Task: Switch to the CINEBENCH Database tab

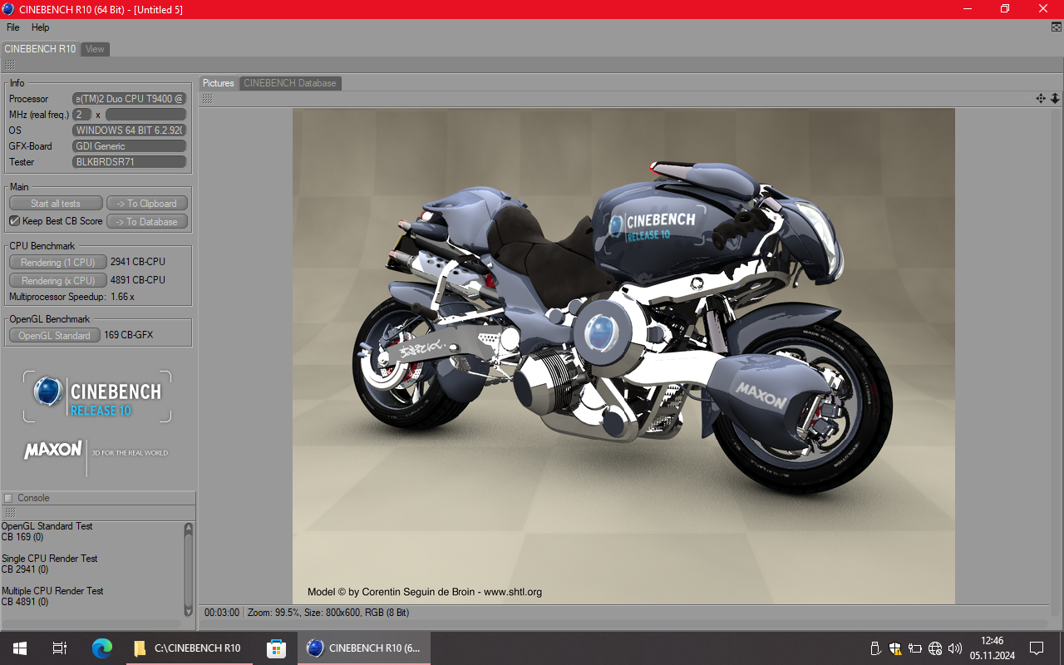Action: [x=290, y=83]
